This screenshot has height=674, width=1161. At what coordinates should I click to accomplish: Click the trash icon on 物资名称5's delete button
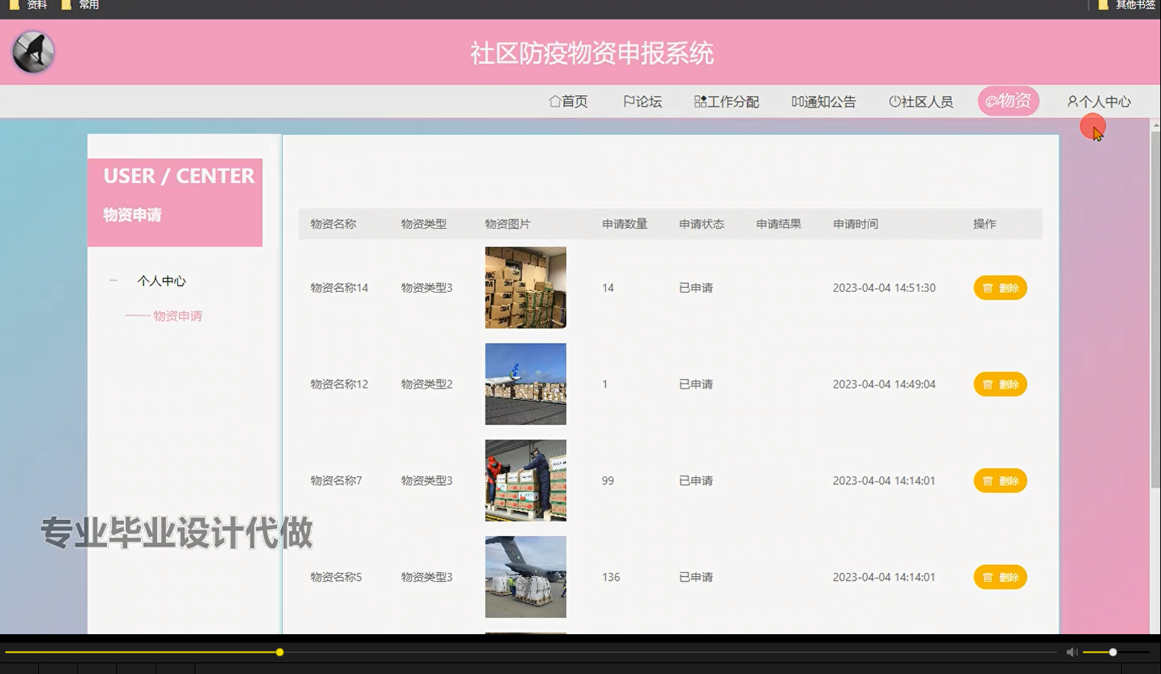point(989,577)
